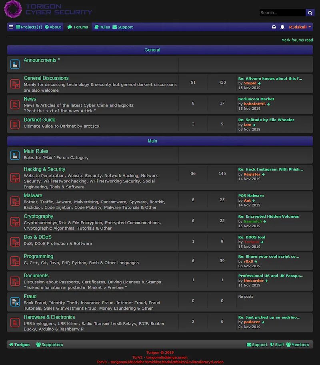Open the General Discussions forum

tap(46, 78)
